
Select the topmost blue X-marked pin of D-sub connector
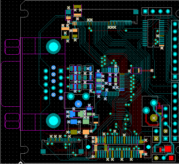click(53, 68)
